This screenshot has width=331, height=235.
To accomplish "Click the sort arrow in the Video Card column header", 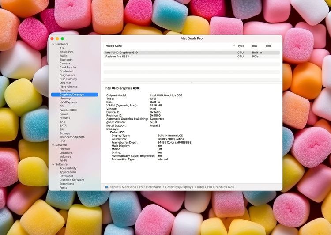I will [x=233, y=46].
